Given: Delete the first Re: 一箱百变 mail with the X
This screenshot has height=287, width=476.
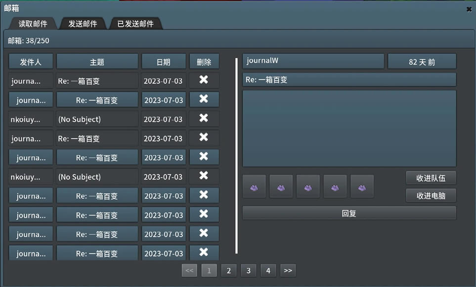Looking at the screenshot, I should pyautogui.click(x=204, y=80).
